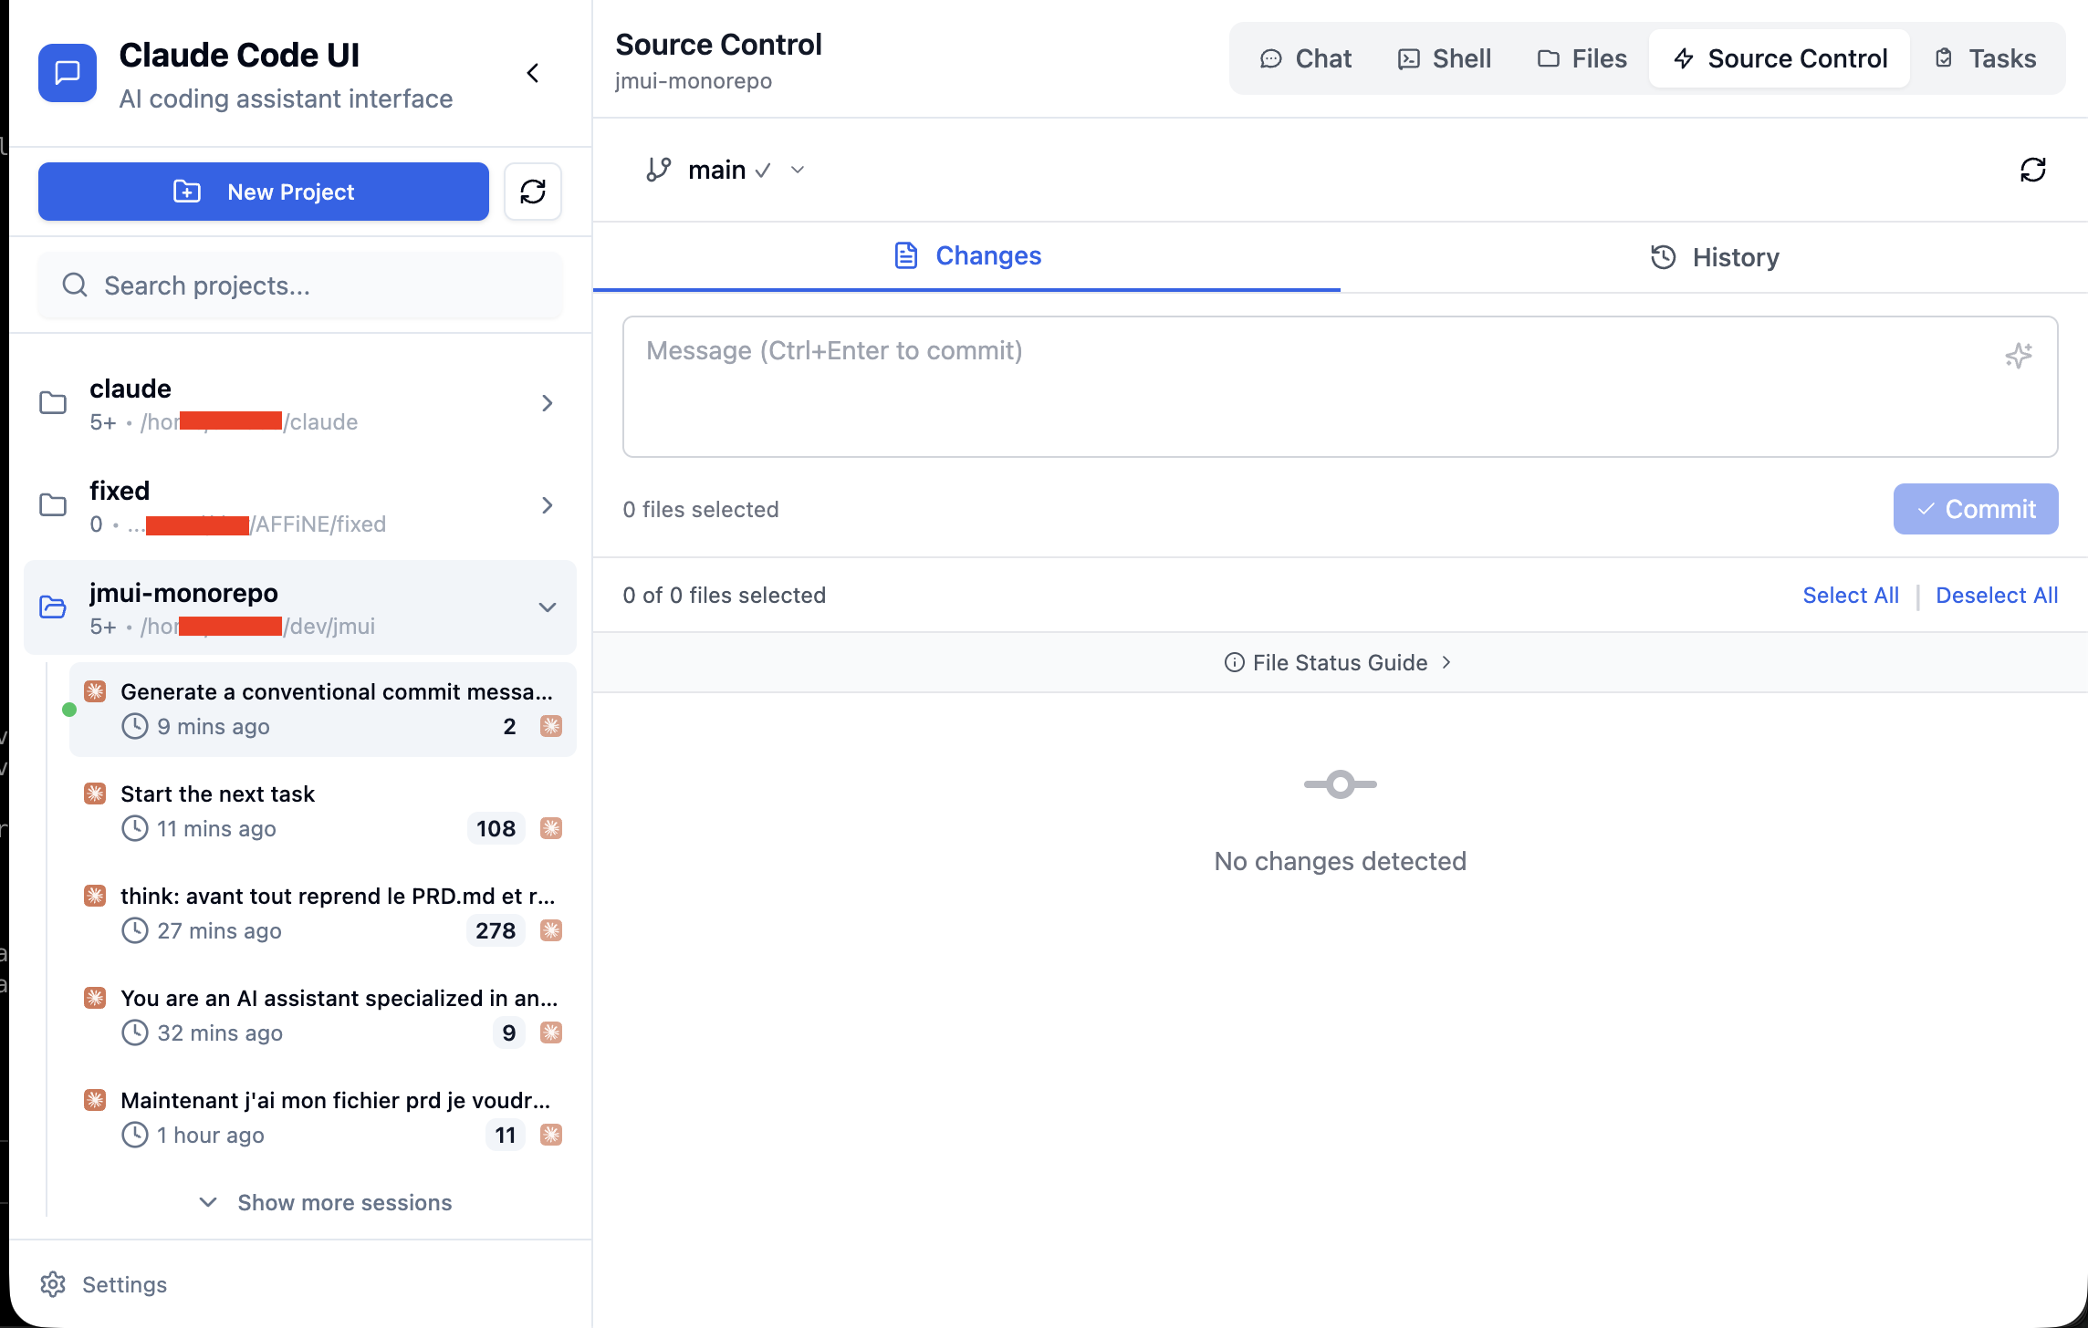Screen dimensions: 2088x1328
Task: Expand the File Status Guide
Action: pos(1339,662)
